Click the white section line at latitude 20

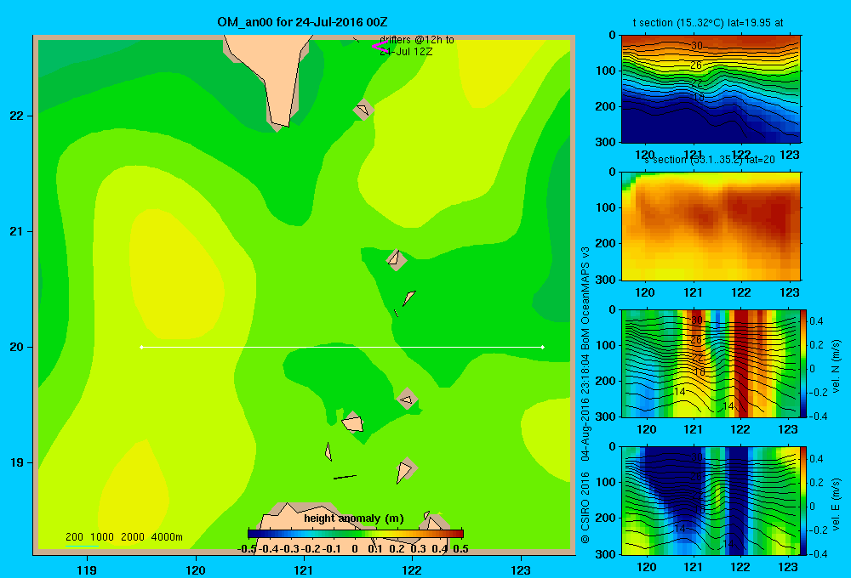coord(342,347)
